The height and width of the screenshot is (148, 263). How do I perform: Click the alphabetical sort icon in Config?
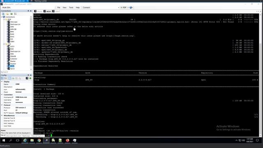coord(5,78)
